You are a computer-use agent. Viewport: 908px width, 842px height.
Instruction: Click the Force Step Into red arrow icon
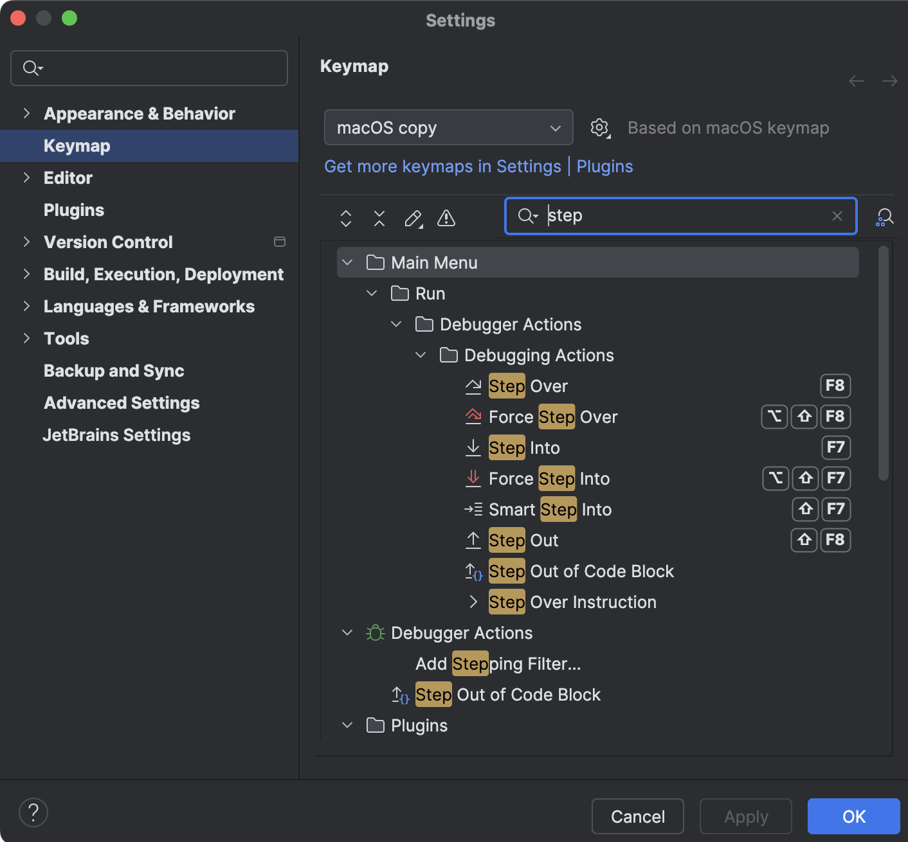473,478
